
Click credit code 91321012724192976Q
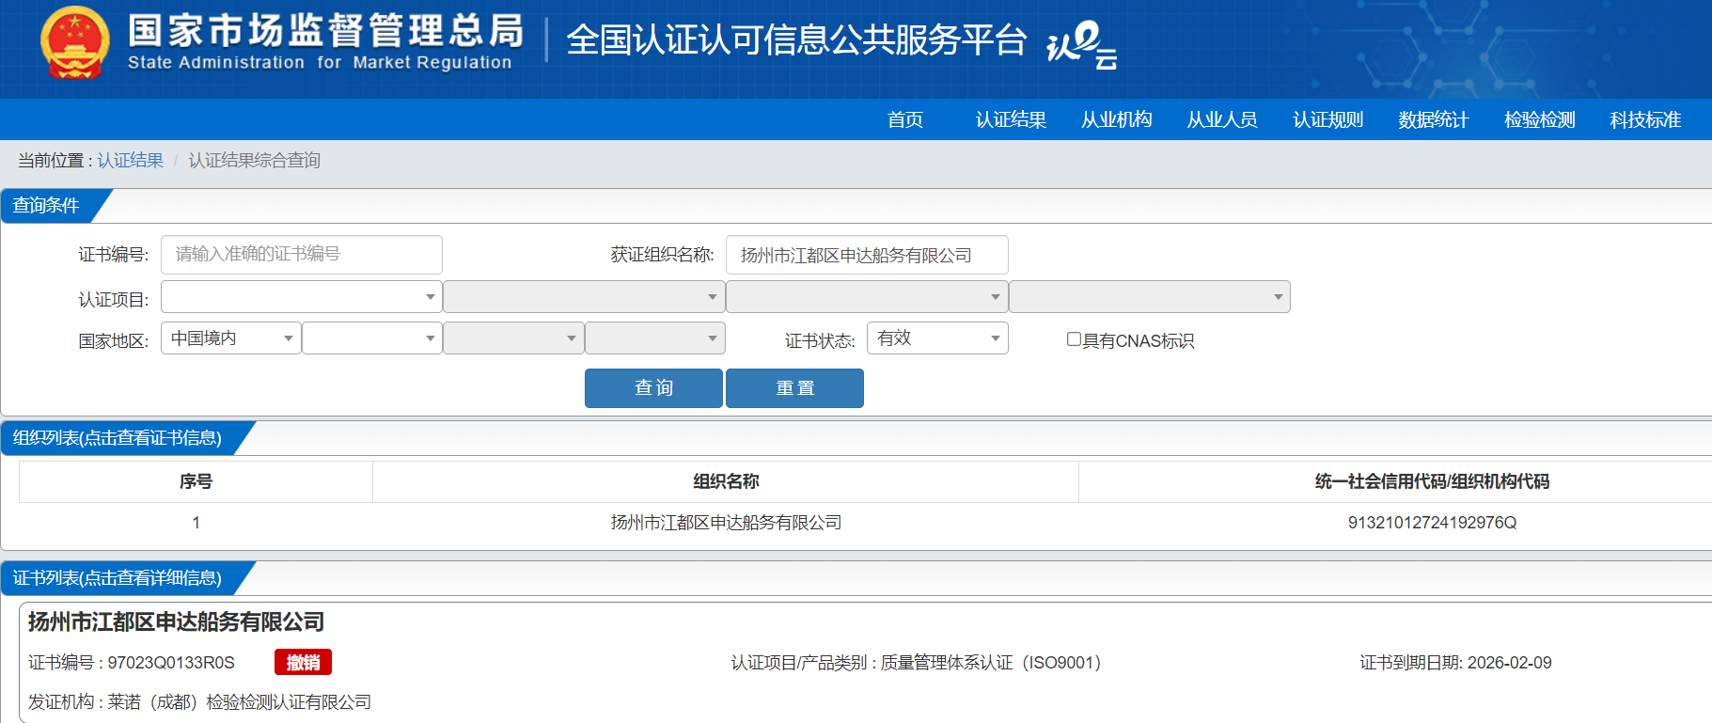(1432, 523)
